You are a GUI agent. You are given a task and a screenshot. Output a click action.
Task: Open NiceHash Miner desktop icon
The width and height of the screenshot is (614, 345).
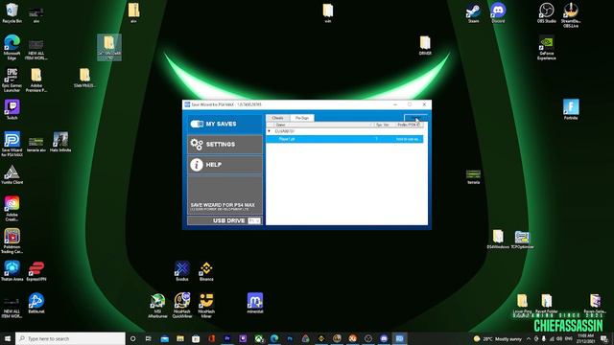(206, 306)
